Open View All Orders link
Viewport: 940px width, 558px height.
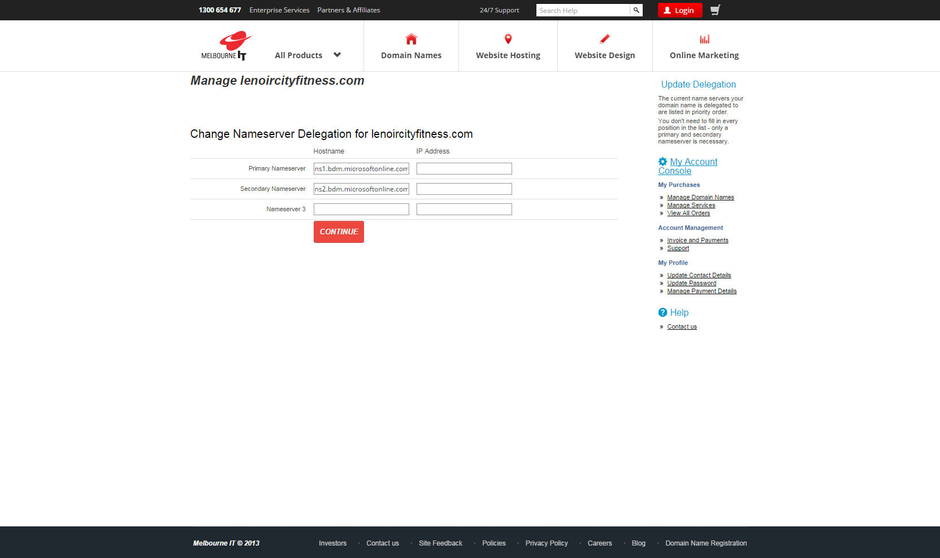[688, 213]
